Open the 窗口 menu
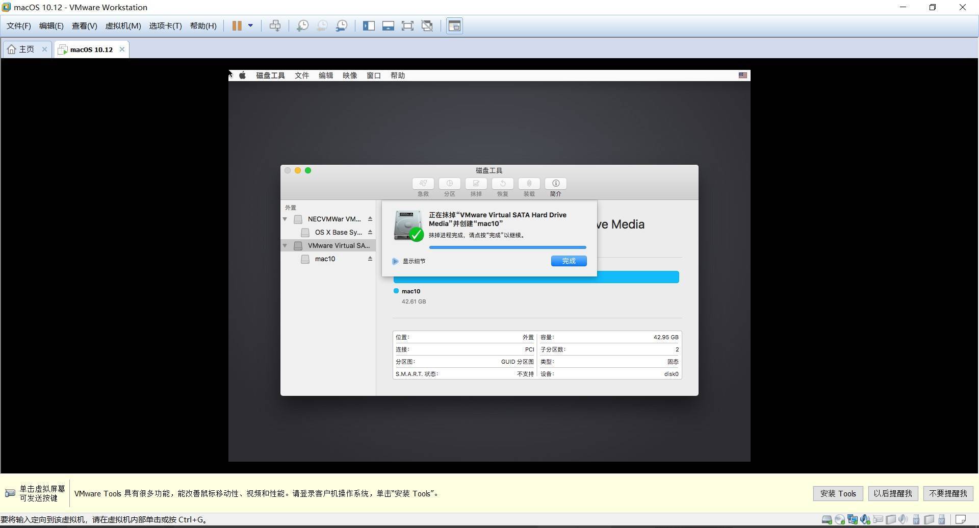The width and height of the screenshot is (979, 528). pyautogui.click(x=374, y=76)
